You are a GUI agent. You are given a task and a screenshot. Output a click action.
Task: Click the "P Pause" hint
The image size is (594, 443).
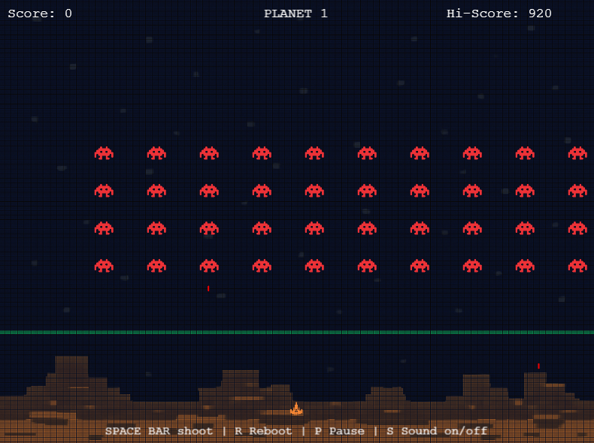tap(339, 431)
